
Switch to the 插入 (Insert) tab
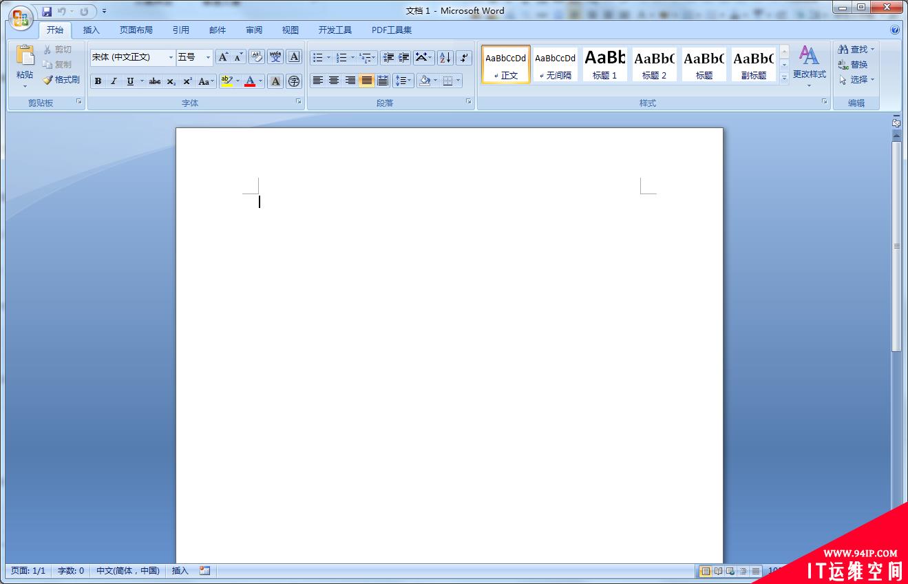pos(92,30)
